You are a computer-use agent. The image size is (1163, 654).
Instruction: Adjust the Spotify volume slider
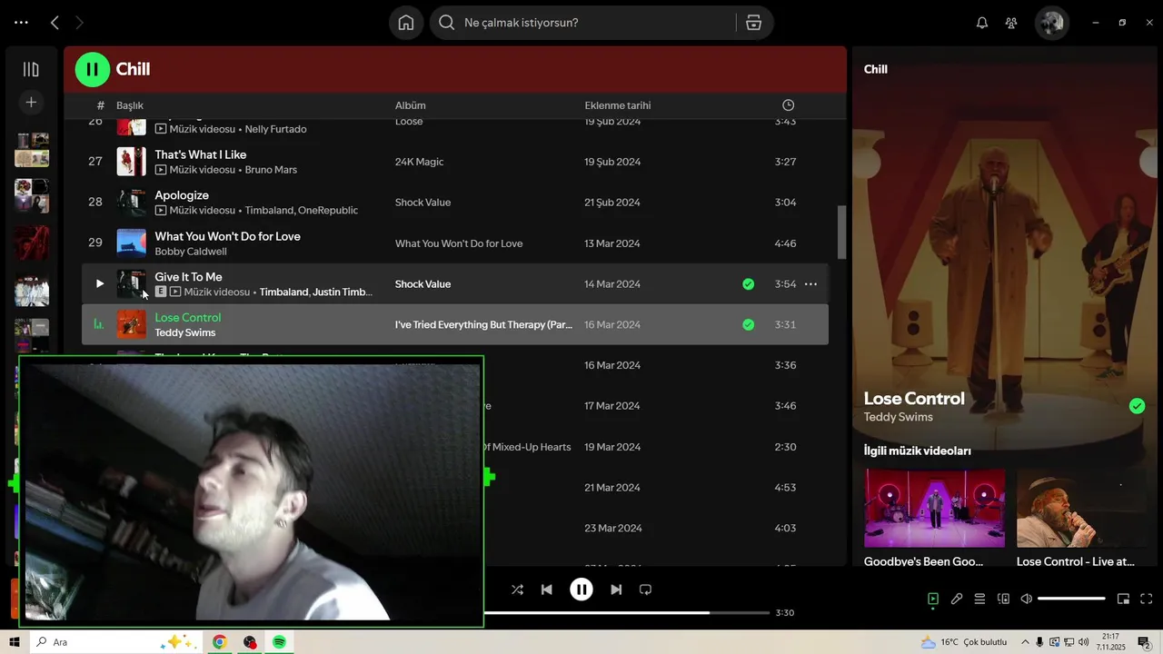click(x=1071, y=599)
